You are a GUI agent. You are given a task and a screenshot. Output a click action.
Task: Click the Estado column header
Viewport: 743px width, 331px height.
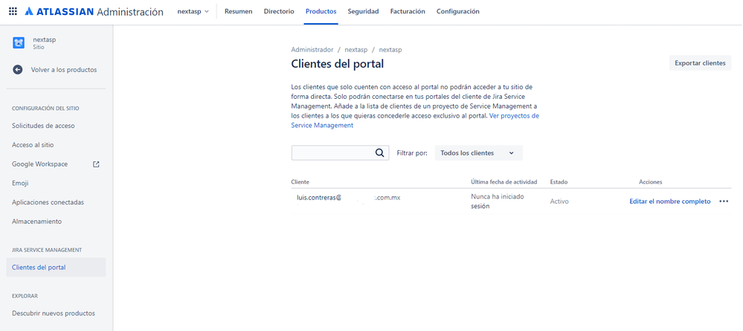(x=559, y=181)
